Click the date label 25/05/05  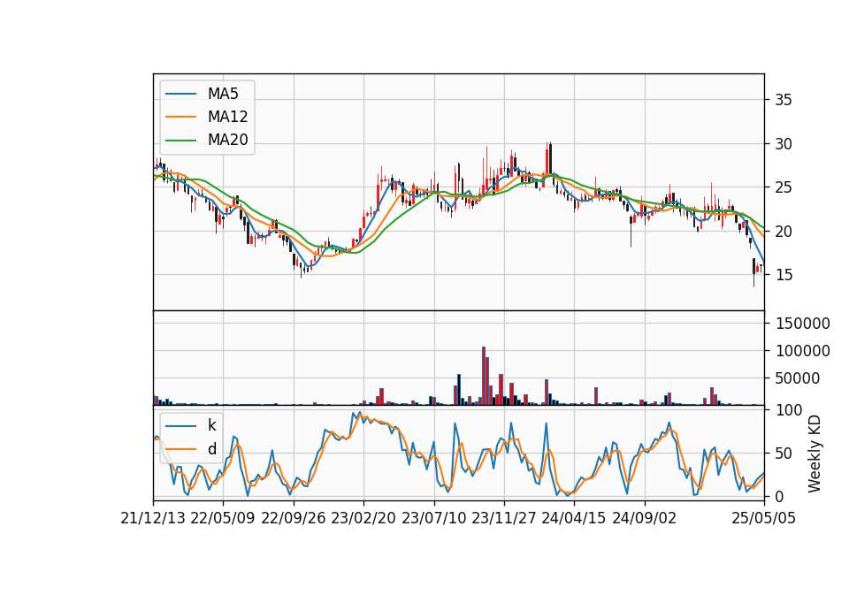click(x=763, y=518)
